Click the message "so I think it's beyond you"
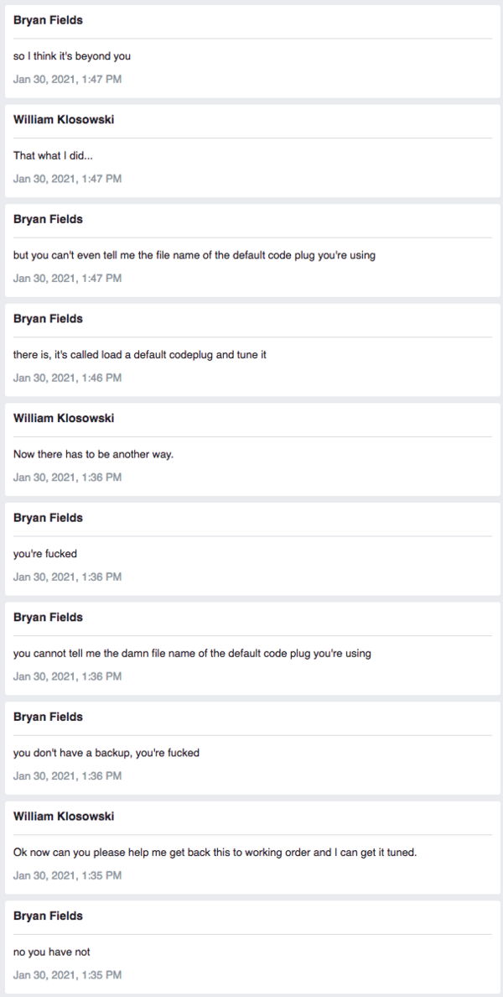 [x=72, y=56]
